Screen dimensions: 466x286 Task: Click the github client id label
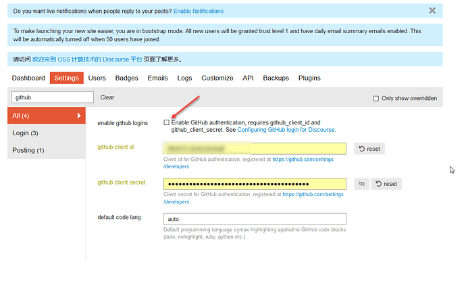coord(115,147)
